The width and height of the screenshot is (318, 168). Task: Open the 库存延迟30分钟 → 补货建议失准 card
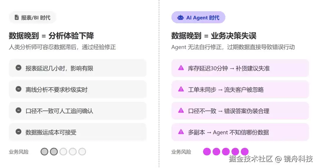tap(240, 68)
